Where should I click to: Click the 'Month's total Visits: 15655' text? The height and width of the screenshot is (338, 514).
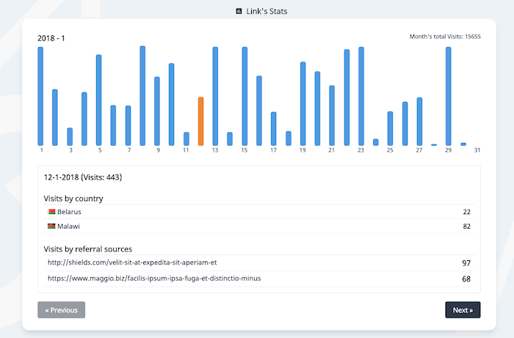[445, 37]
